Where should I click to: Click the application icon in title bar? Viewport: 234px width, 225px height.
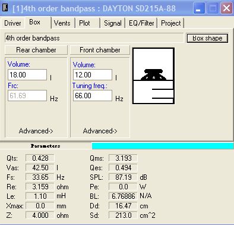[x=5, y=8]
